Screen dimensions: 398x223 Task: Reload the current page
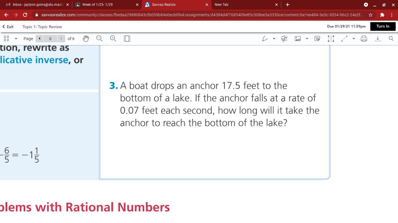(25, 15)
